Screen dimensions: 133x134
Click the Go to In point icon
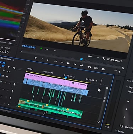point(56,61)
